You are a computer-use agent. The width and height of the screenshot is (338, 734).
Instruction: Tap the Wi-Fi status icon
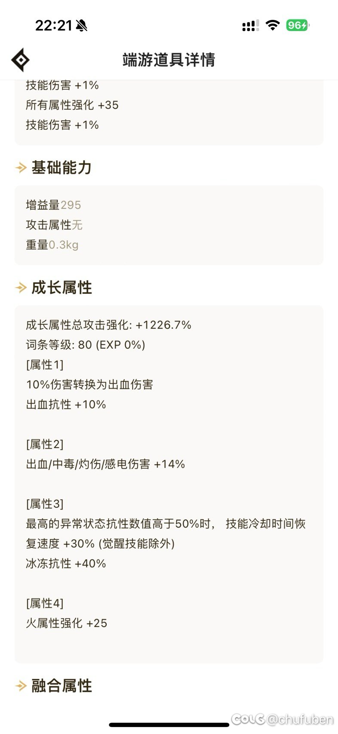point(273,25)
